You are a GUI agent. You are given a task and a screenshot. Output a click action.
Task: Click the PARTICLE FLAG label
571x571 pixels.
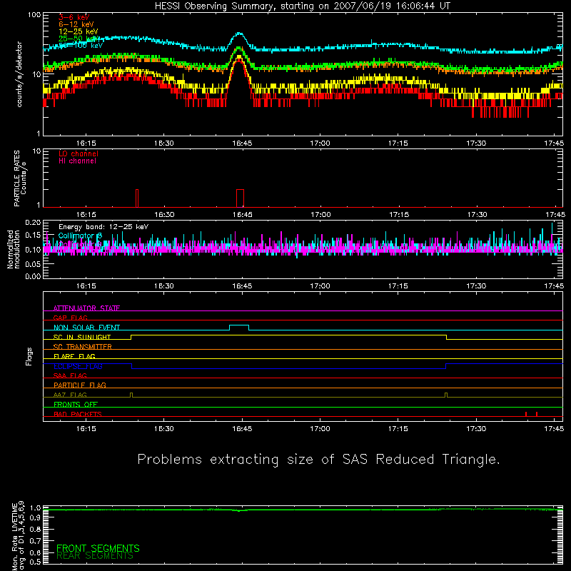tap(80, 385)
